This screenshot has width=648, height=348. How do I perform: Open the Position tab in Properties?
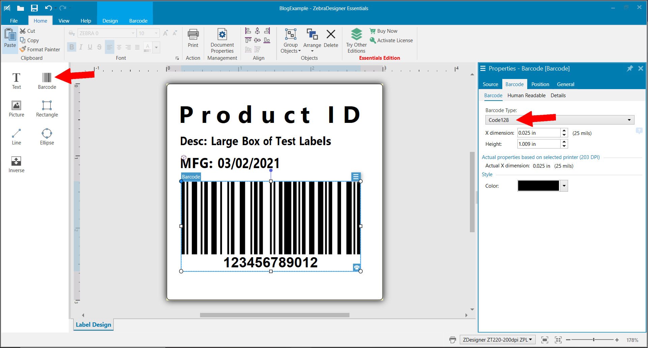click(540, 84)
